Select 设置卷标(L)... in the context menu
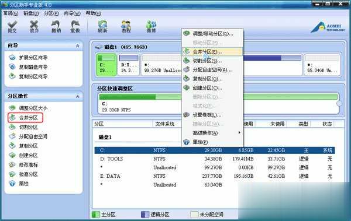The width and height of the screenshot is (351, 221). tap(212, 115)
